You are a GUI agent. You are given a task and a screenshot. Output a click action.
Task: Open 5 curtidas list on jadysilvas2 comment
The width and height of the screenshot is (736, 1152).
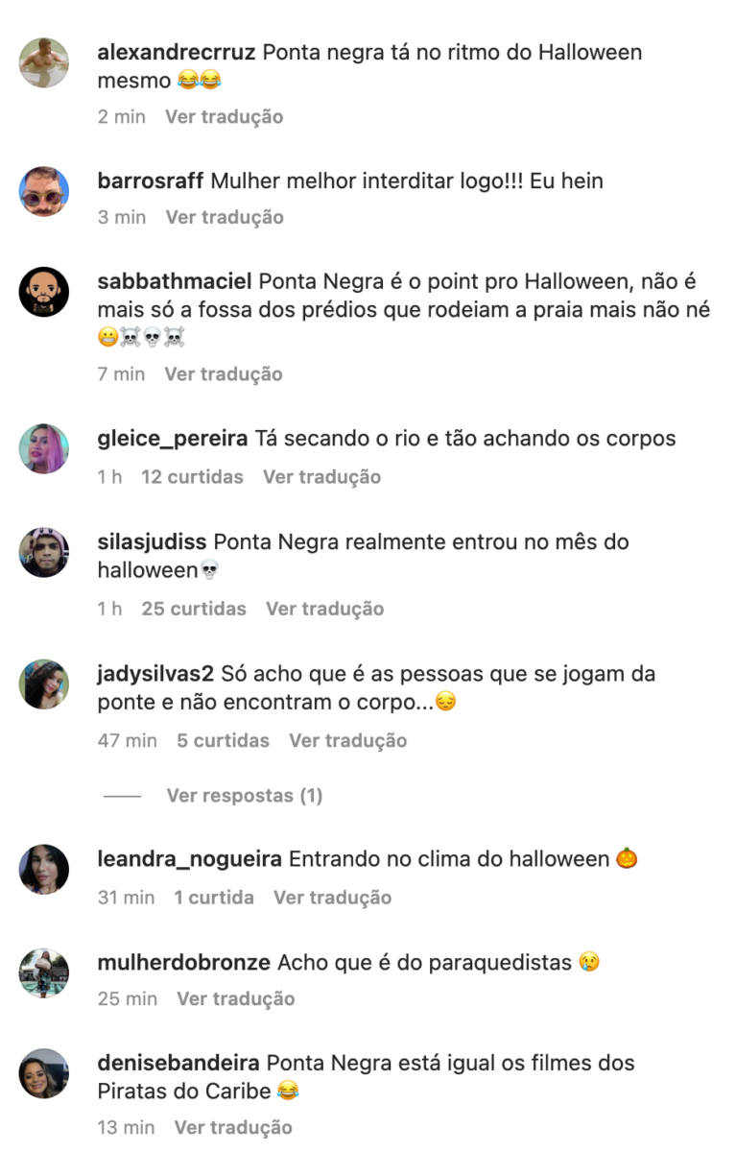click(x=223, y=740)
